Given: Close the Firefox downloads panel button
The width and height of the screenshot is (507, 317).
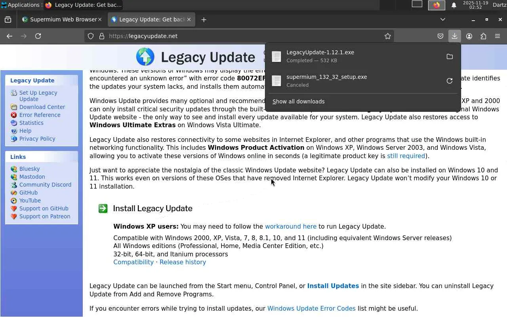Looking at the screenshot, I should [454, 36].
